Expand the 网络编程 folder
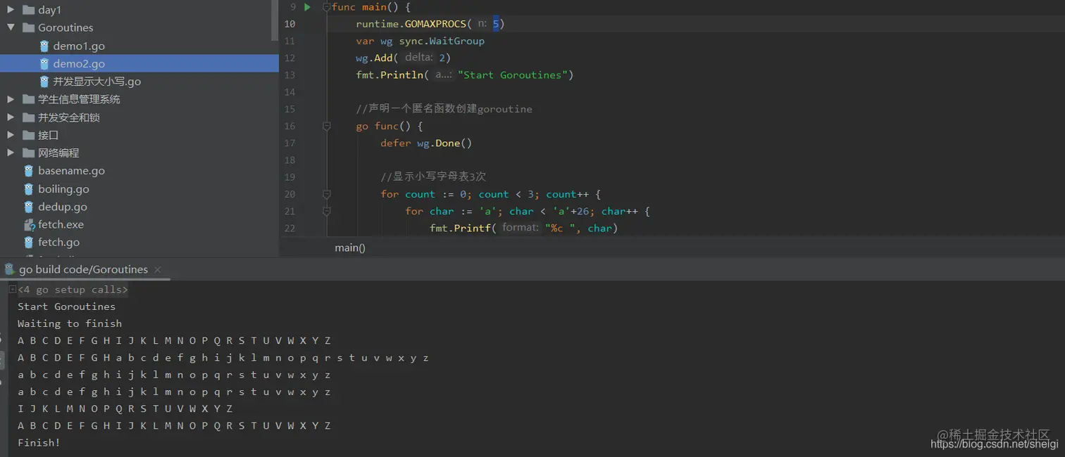Image resolution: width=1065 pixels, height=457 pixels. (x=11, y=153)
